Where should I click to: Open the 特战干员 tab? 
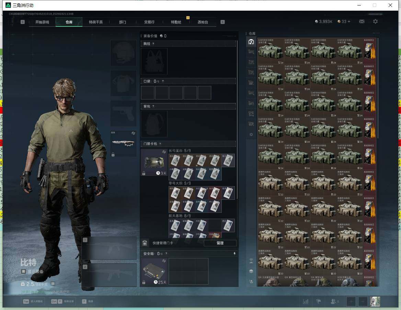coord(96,22)
